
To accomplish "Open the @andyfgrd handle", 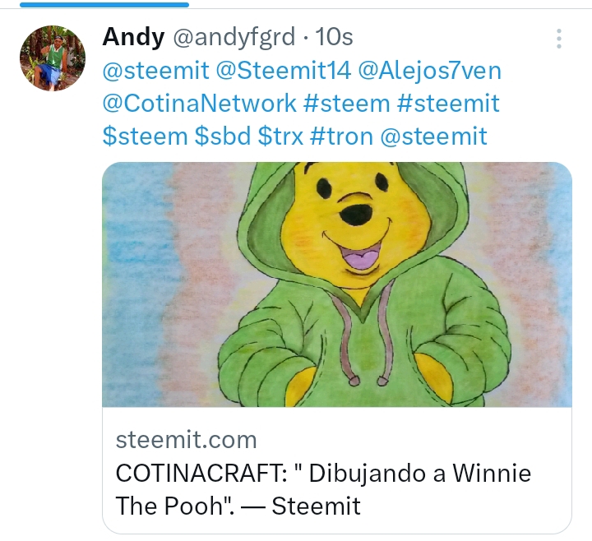I will [x=234, y=37].
